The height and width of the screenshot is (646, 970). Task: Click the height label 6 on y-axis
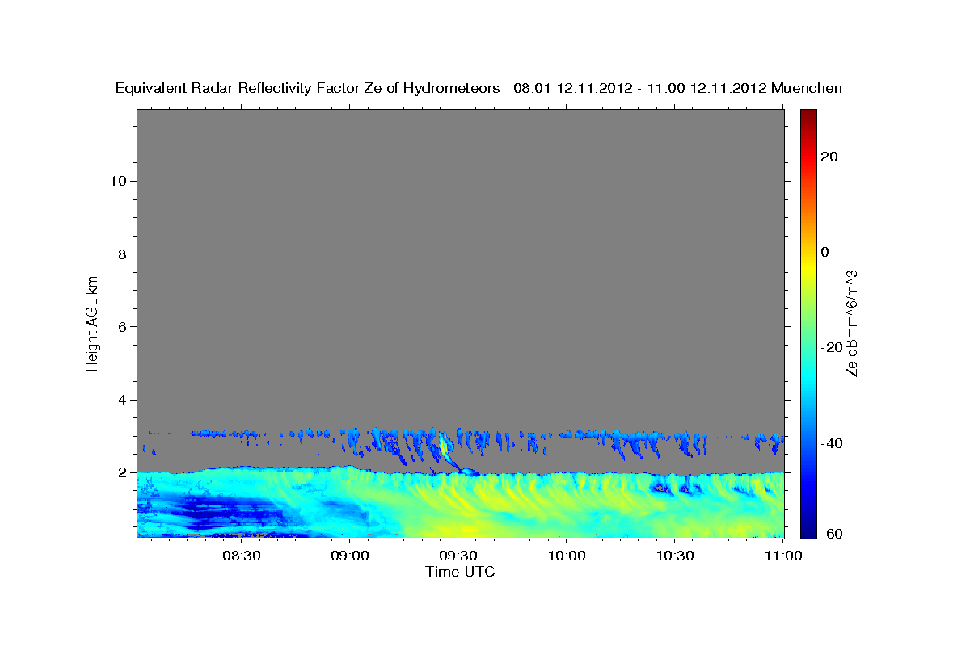pos(123,327)
